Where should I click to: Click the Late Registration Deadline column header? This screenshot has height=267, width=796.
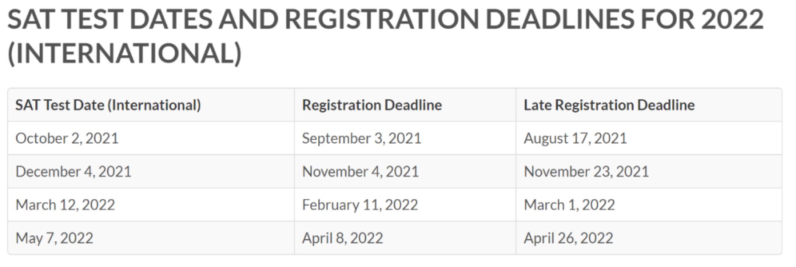pos(609,105)
